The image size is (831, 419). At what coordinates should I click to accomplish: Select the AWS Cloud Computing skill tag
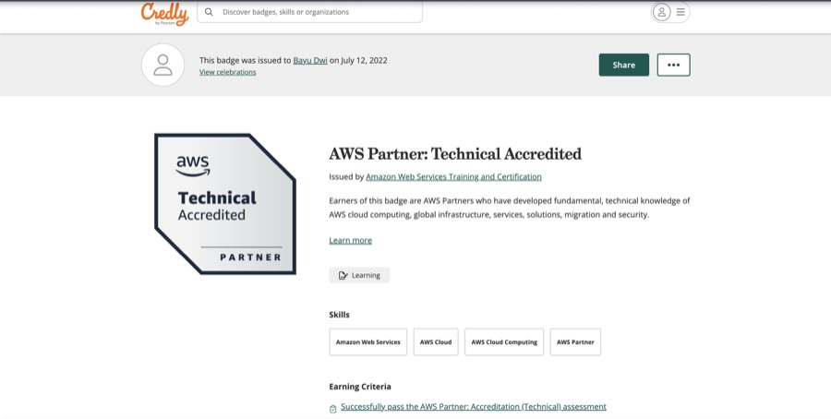pyautogui.click(x=504, y=341)
